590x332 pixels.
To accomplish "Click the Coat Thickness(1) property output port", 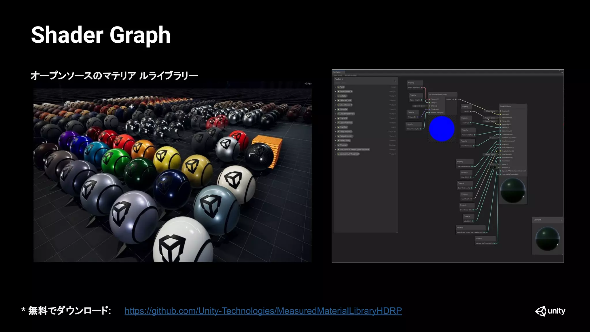I will click(471, 188).
